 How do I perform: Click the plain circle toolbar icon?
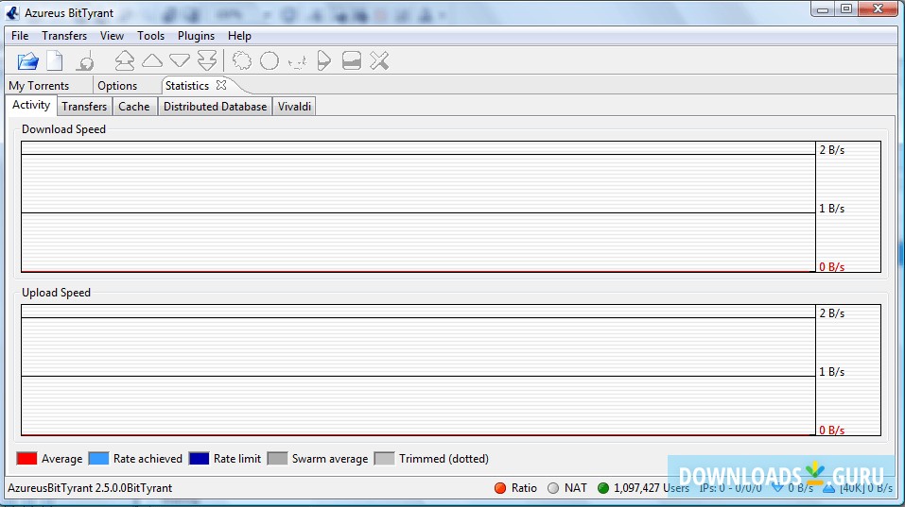click(x=270, y=60)
